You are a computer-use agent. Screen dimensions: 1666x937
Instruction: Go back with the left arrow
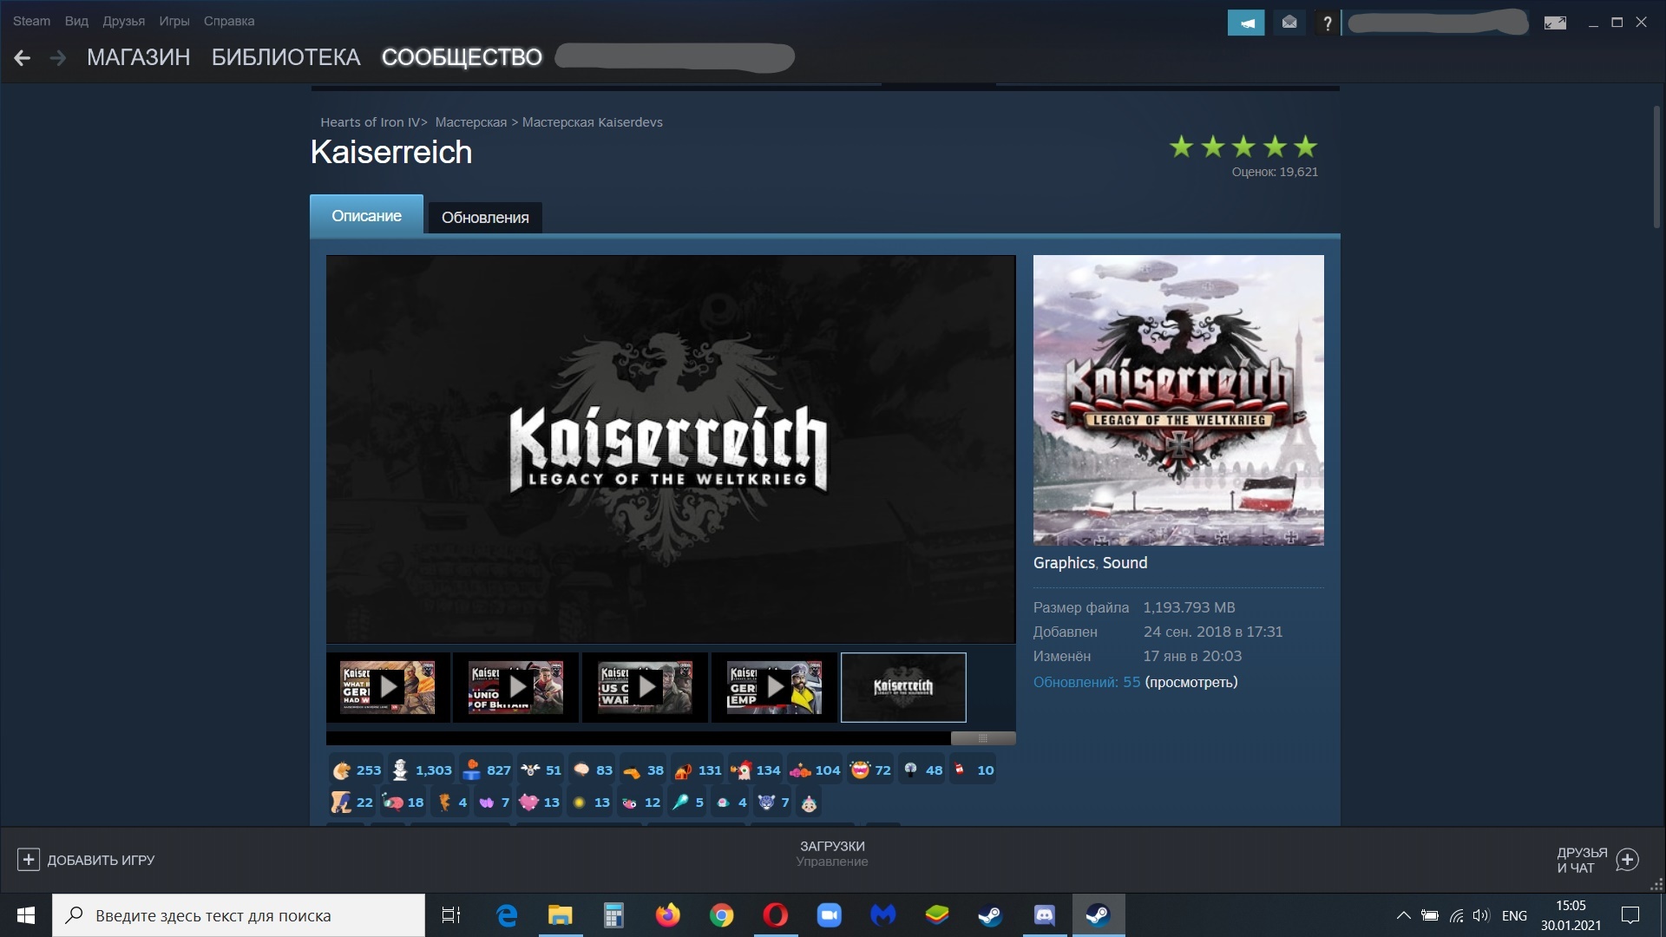(x=23, y=58)
